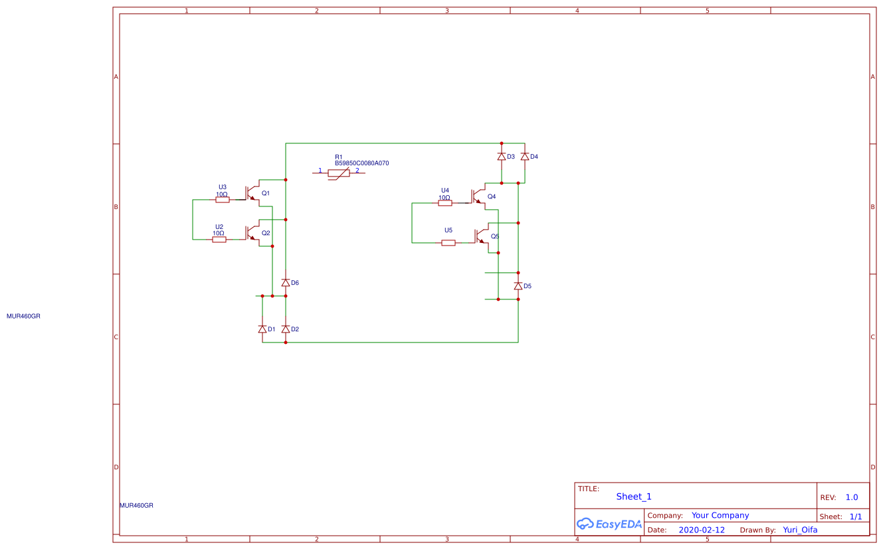
Task: Select diode D5 symbol
Action: (x=518, y=285)
